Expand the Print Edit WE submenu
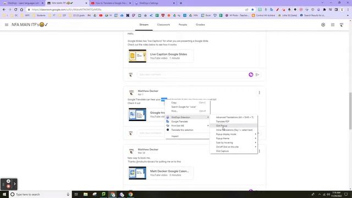 pyautogui.click(x=188, y=126)
